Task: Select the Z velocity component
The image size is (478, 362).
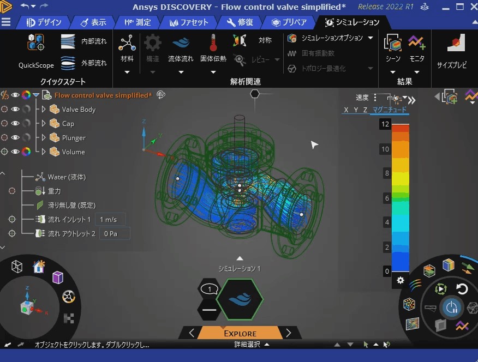Action: coord(365,110)
